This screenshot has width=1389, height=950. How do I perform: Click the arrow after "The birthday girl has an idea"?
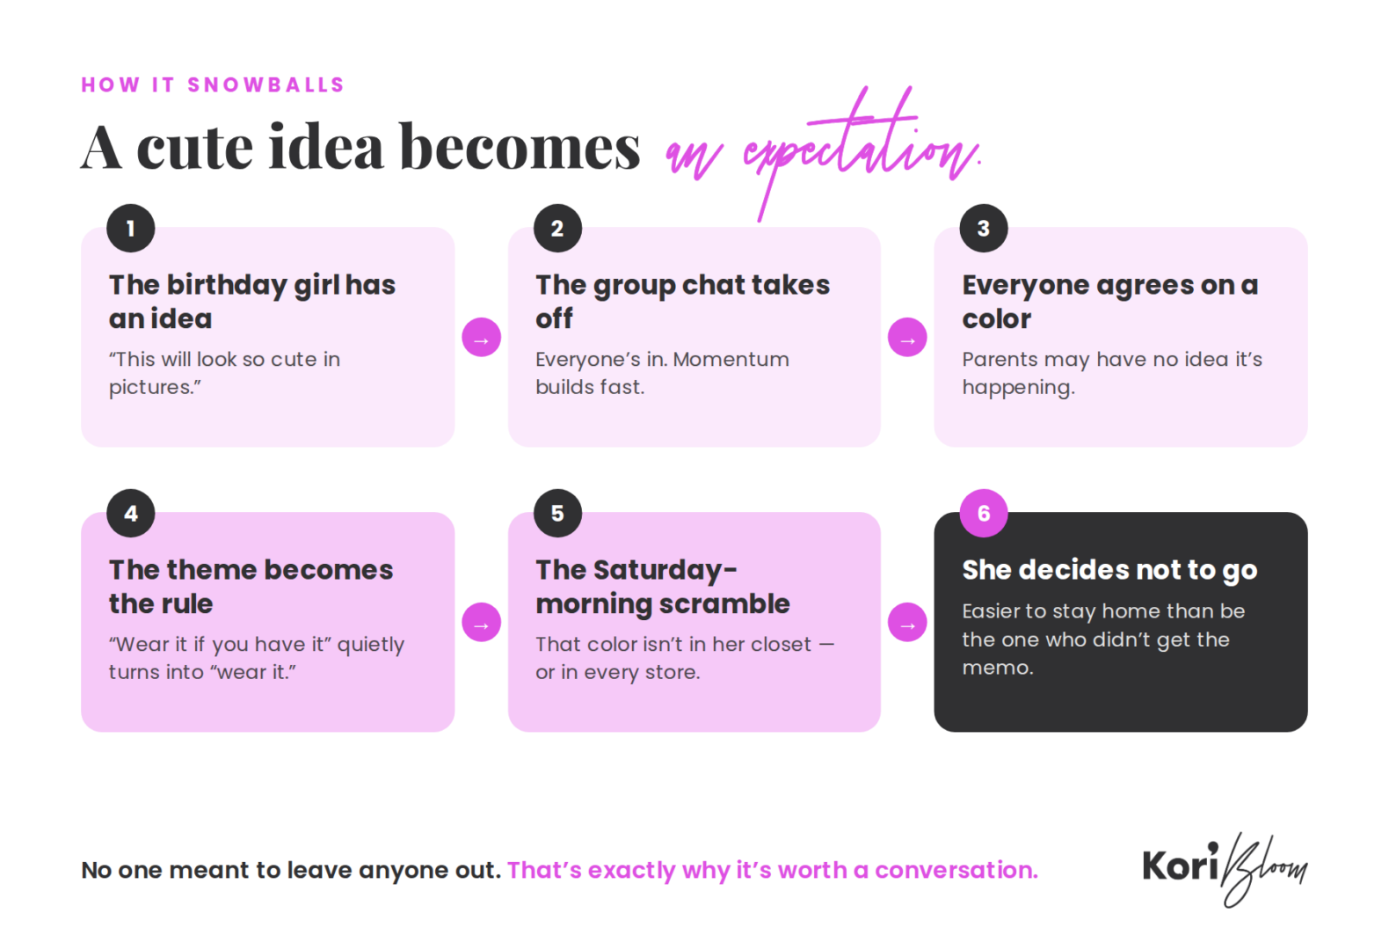481,338
